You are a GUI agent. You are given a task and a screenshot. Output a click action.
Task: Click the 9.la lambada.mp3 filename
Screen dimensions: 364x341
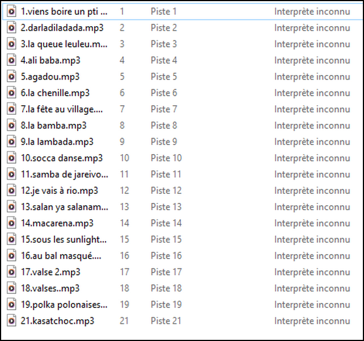57,142
